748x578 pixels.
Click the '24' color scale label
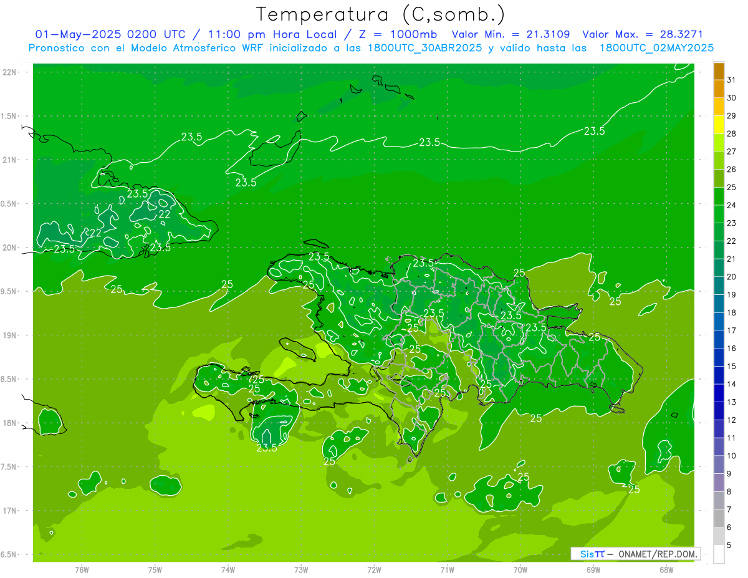point(732,205)
